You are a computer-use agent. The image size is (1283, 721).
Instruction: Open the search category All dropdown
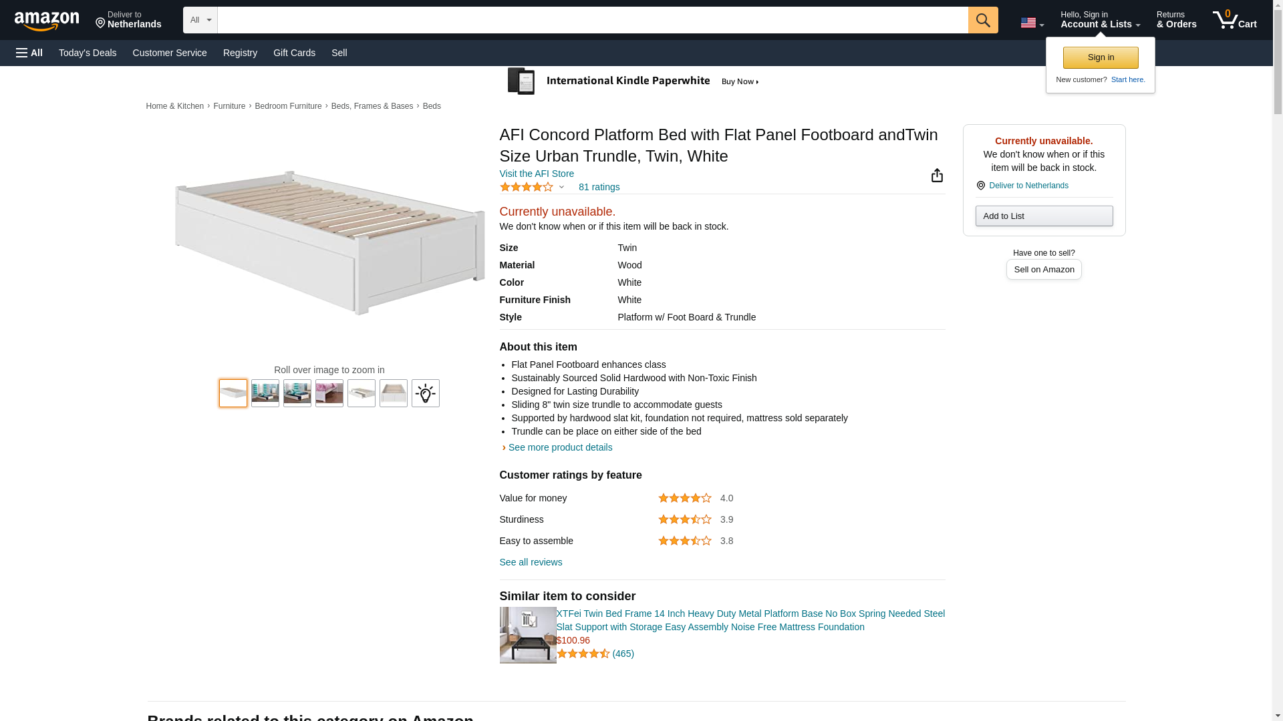pos(200,20)
